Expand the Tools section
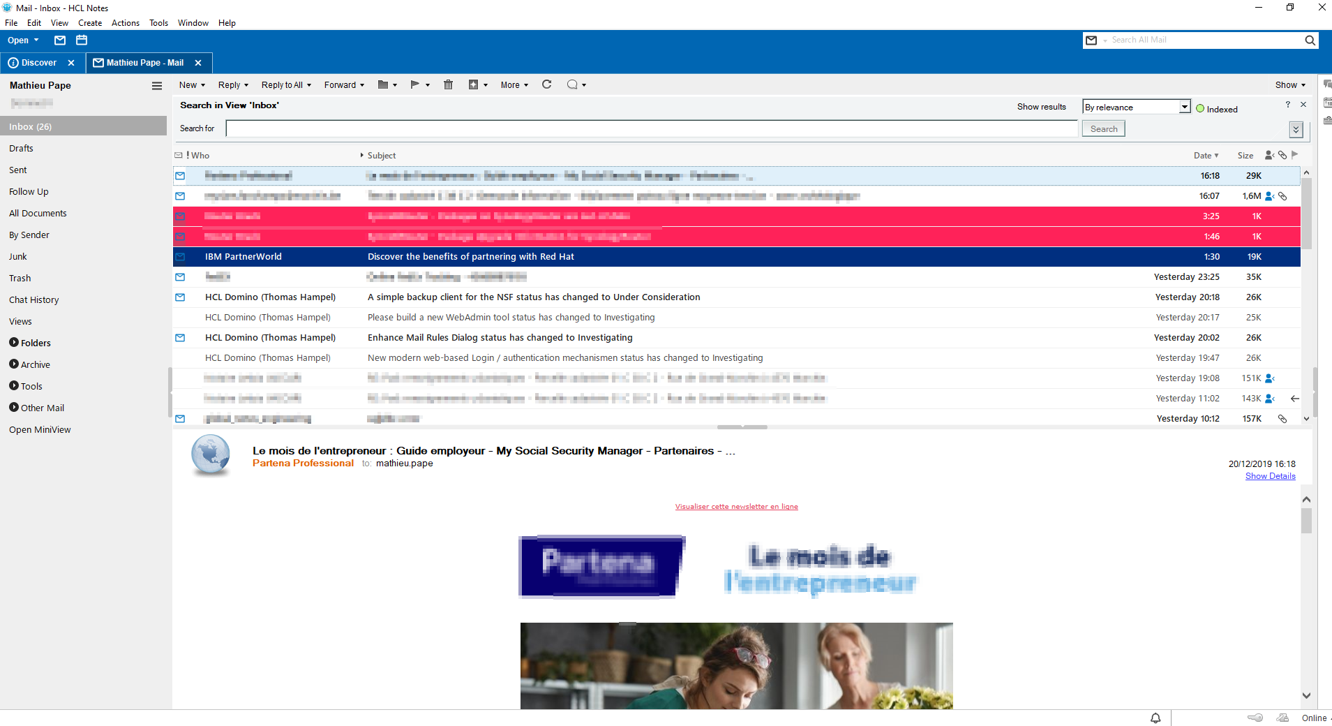Image resolution: width=1332 pixels, height=726 pixels. point(14,385)
